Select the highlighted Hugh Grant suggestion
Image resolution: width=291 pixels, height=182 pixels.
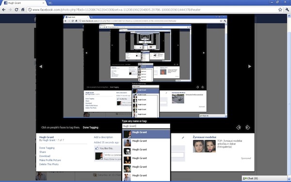pyautogui.click(x=146, y=134)
